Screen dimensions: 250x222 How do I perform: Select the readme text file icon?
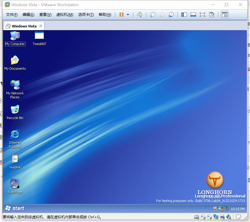click(x=15, y=162)
